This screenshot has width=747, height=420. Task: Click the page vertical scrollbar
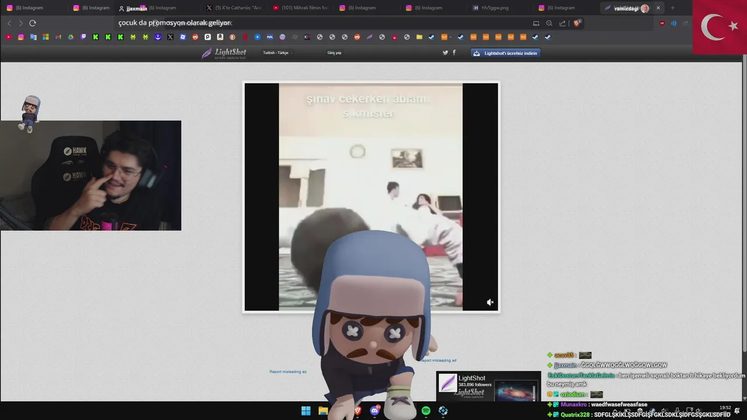point(744,204)
